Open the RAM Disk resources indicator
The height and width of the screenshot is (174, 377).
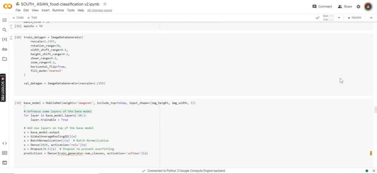tap(328, 18)
